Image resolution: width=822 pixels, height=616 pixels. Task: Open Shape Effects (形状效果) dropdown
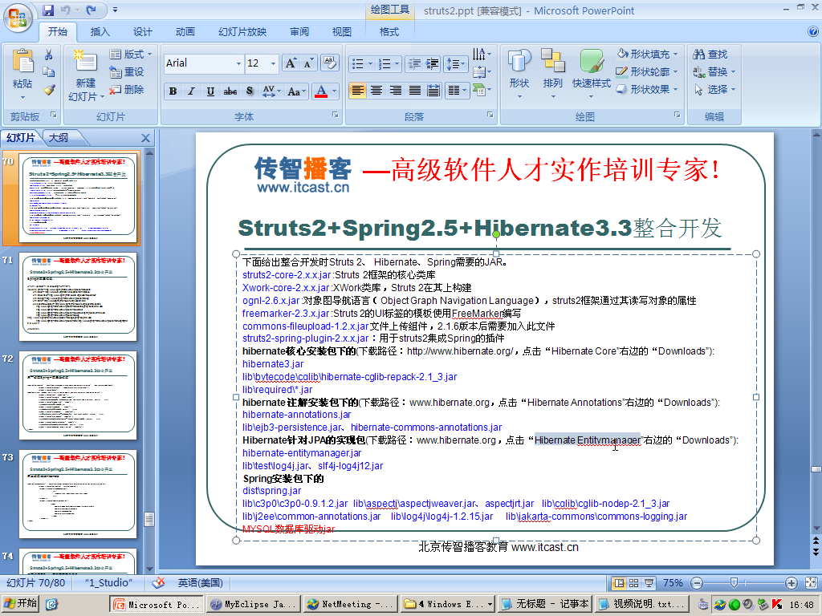648,90
